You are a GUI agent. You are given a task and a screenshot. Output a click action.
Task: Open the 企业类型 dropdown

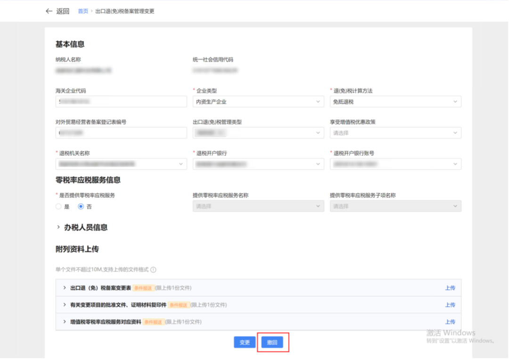click(258, 102)
